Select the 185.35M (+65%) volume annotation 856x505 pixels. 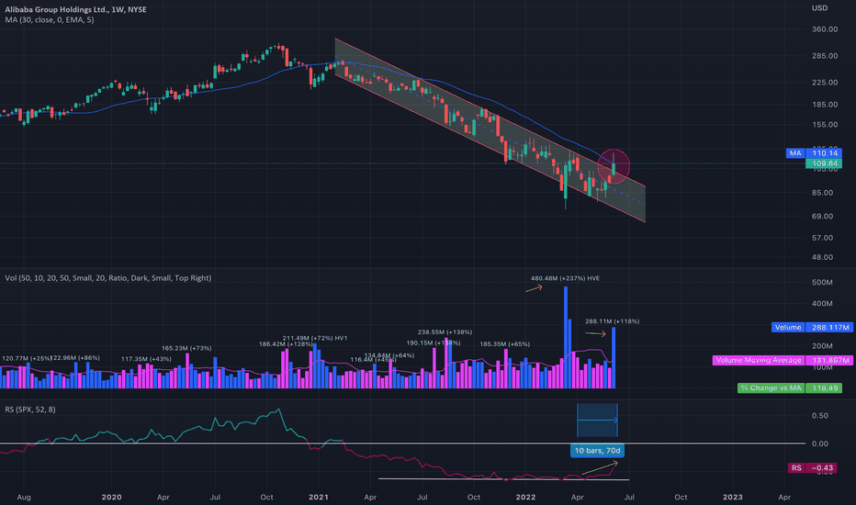click(x=505, y=344)
